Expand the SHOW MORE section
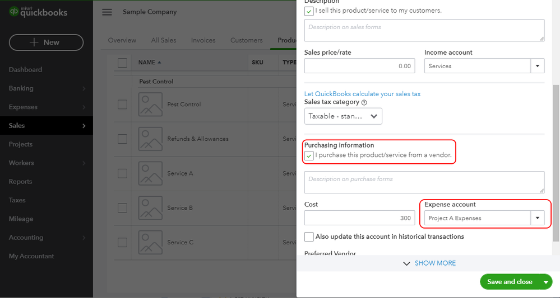The height and width of the screenshot is (298, 560). pyautogui.click(x=429, y=263)
